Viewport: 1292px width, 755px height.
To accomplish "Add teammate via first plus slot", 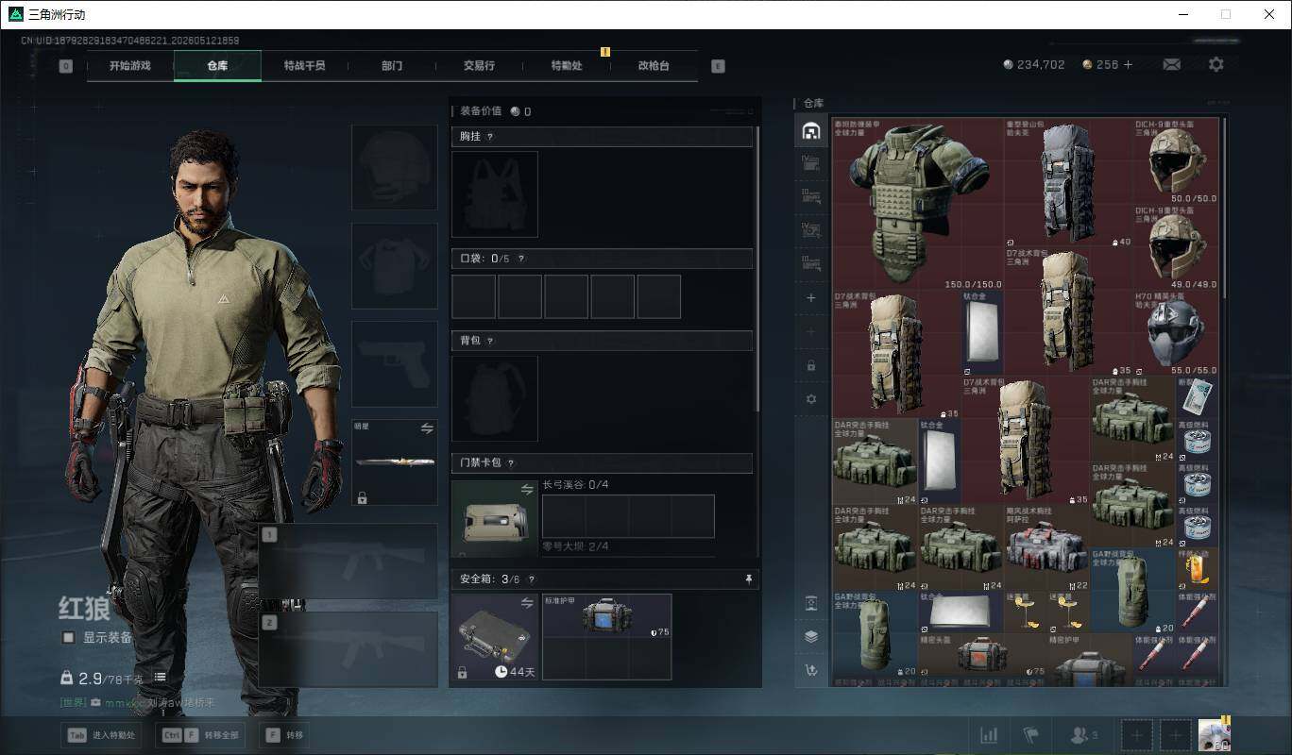I will tap(1137, 735).
